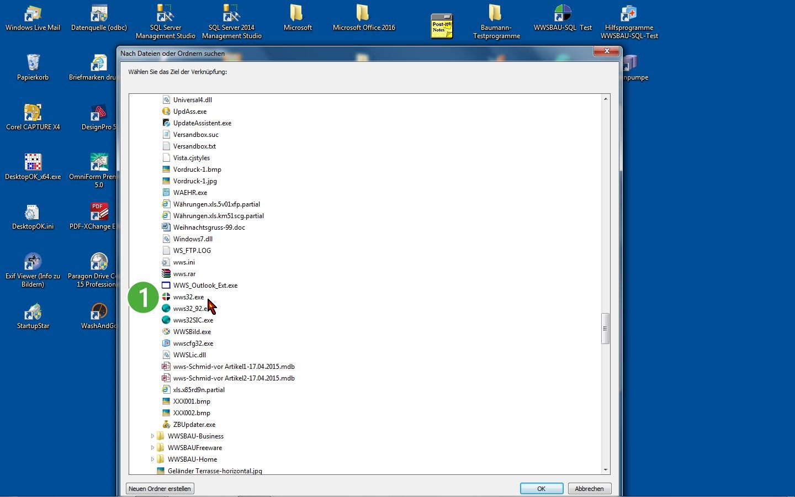This screenshot has width=795, height=497.
Task: Select WAEHR.exe in the list
Action: coord(190,193)
